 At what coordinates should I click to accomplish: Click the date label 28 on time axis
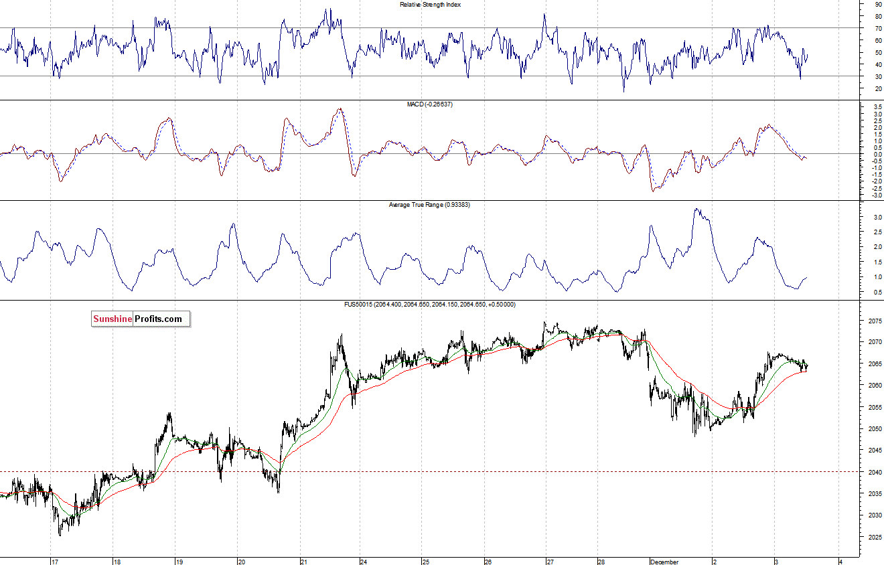click(x=601, y=562)
